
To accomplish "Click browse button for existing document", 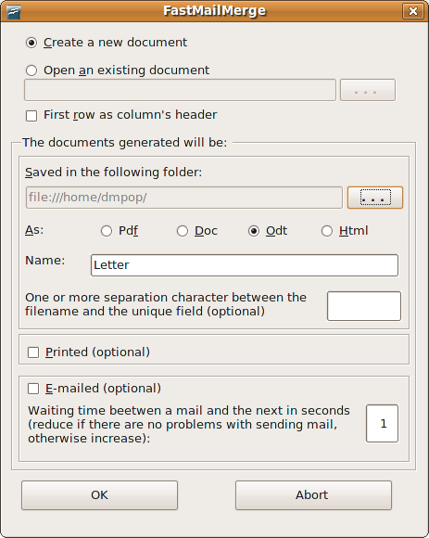I will (368, 90).
